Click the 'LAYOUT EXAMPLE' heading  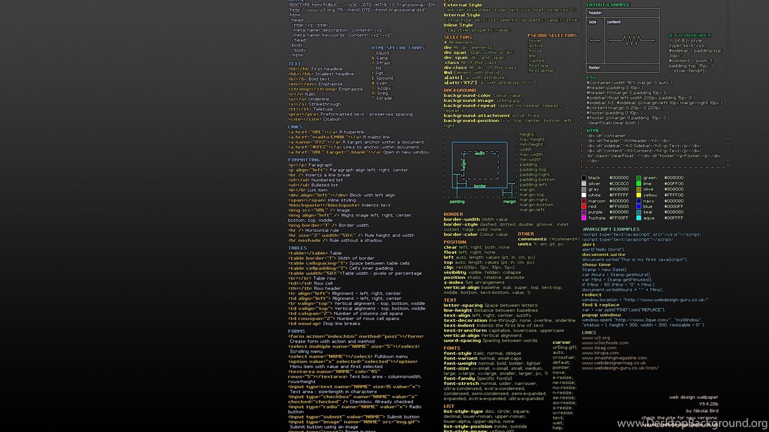tap(608, 5)
